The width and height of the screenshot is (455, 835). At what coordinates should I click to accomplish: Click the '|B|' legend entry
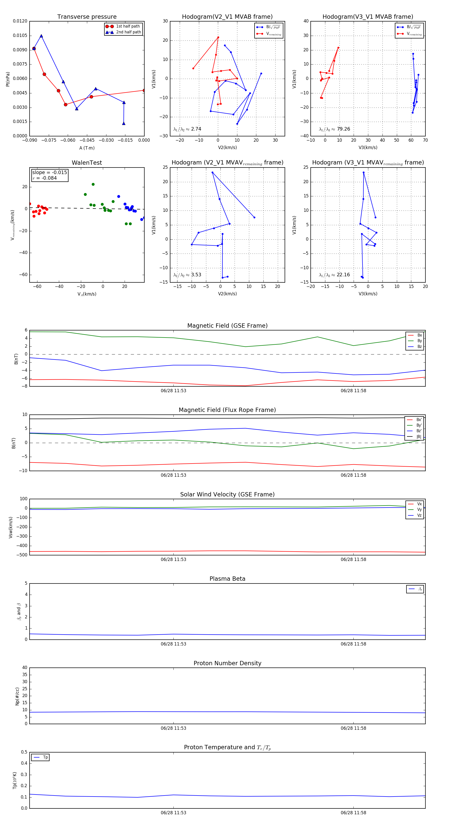pos(415,437)
